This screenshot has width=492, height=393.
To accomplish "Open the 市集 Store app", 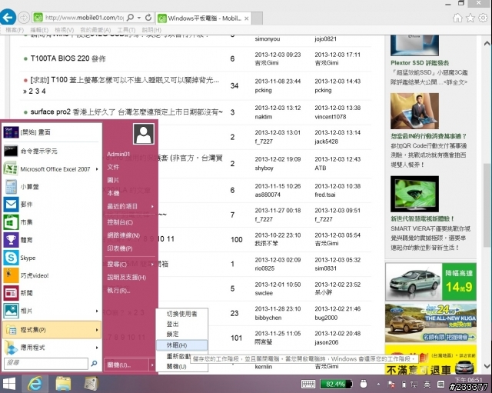I will 26,221.
